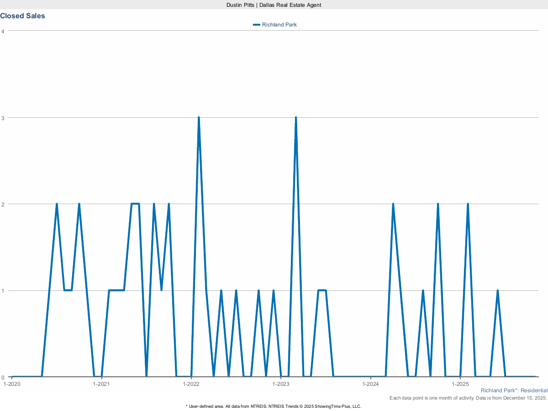Screen dimensions: 548x411
Task: Click the y-axis label 2
Action: click(3, 204)
